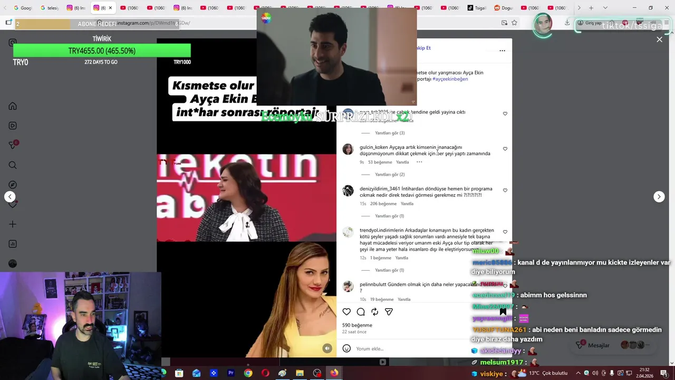The image size is (675, 380).
Task: Switch to the Dogur Reddit tab
Action: [504, 8]
